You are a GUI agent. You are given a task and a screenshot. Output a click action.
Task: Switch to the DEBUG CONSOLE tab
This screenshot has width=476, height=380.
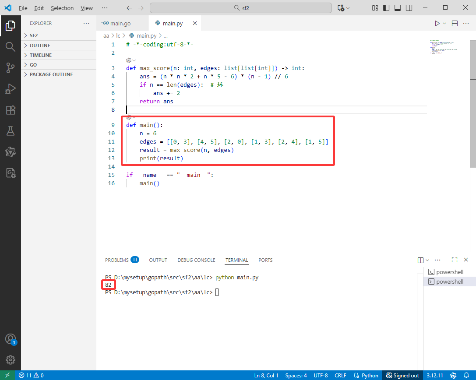(x=197, y=260)
